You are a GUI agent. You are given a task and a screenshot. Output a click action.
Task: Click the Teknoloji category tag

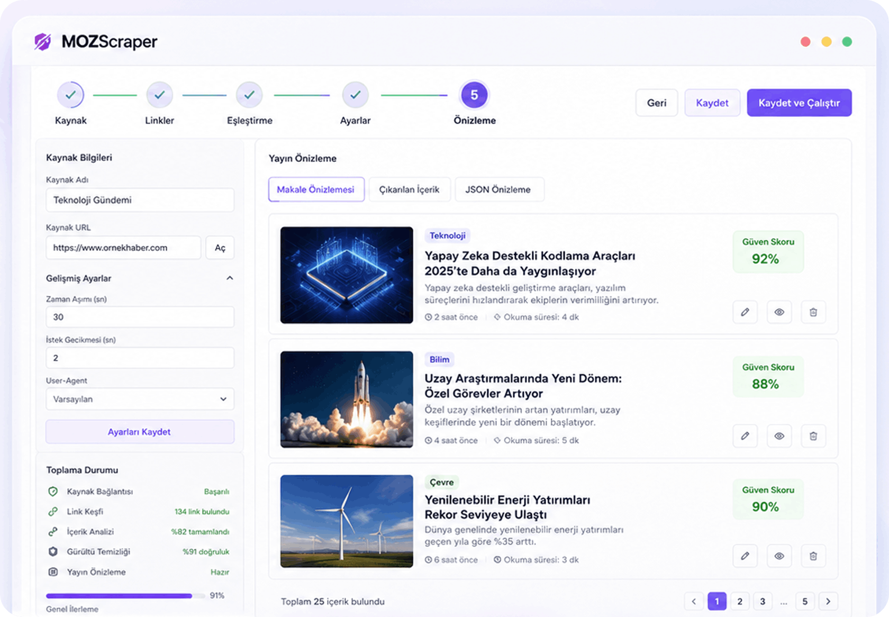(448, 235)
